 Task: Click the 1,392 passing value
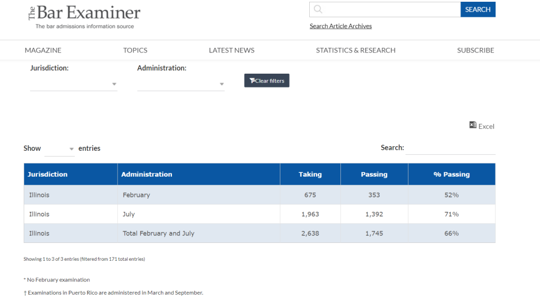pos(374,214)
